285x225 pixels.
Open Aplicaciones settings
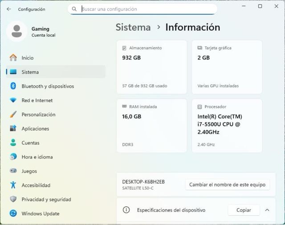[56, 128]
